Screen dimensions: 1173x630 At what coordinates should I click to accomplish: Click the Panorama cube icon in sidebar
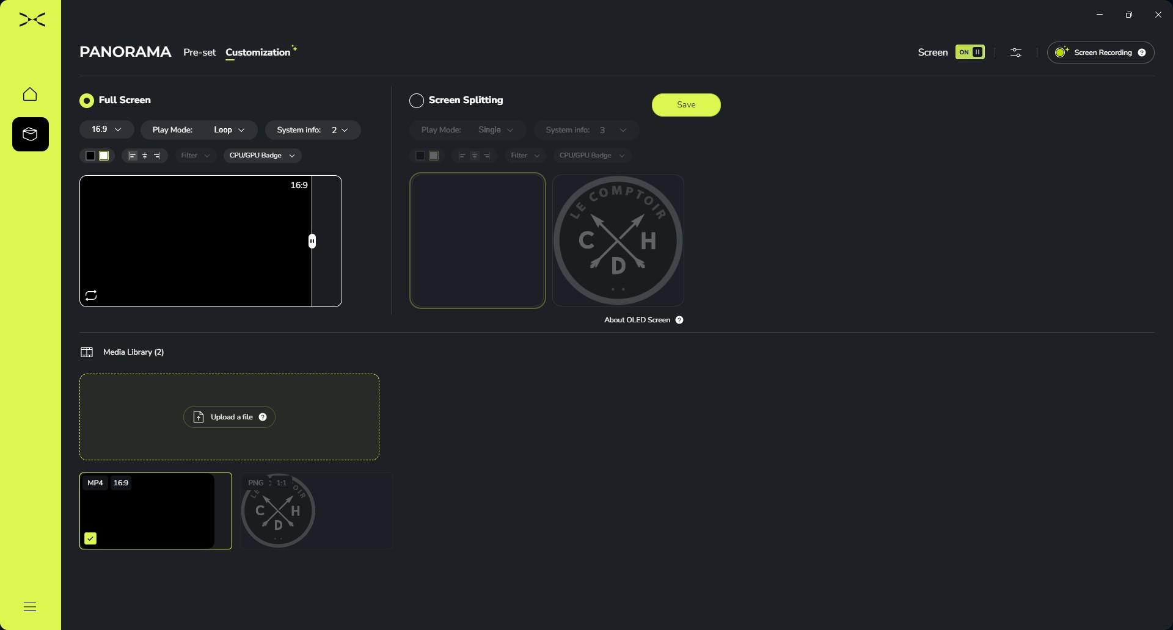pos(30,134)
